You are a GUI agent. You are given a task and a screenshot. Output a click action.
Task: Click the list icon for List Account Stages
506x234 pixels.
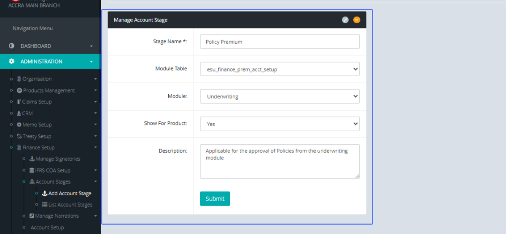[x=45, y=205]
